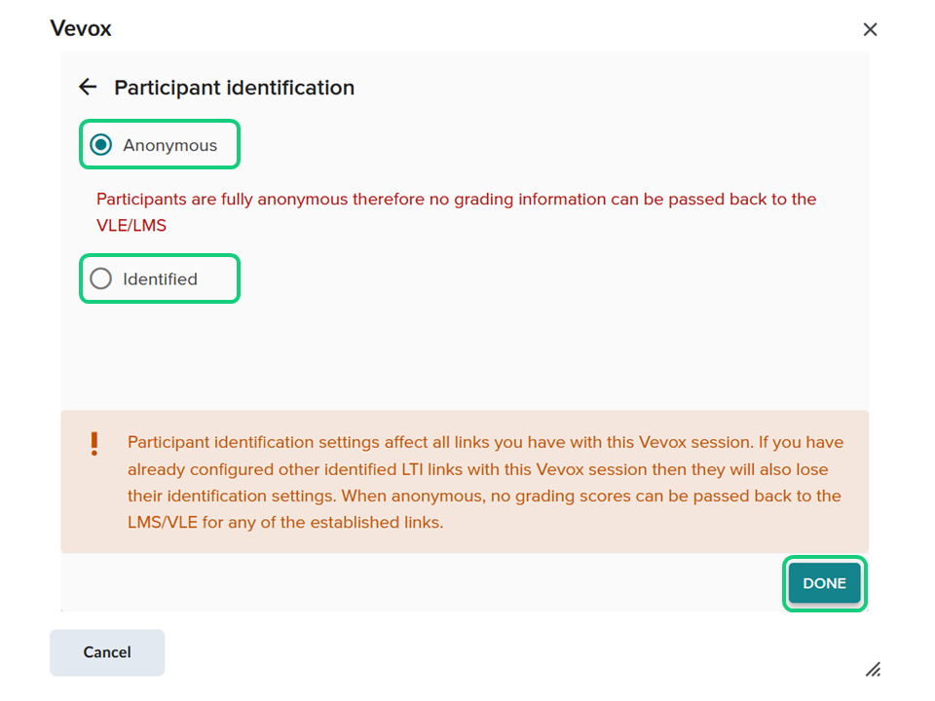The height and width of the screenshot is (701, 935).
Task: Click the Vevox dialog title
Action: click(x=81, y=28)
